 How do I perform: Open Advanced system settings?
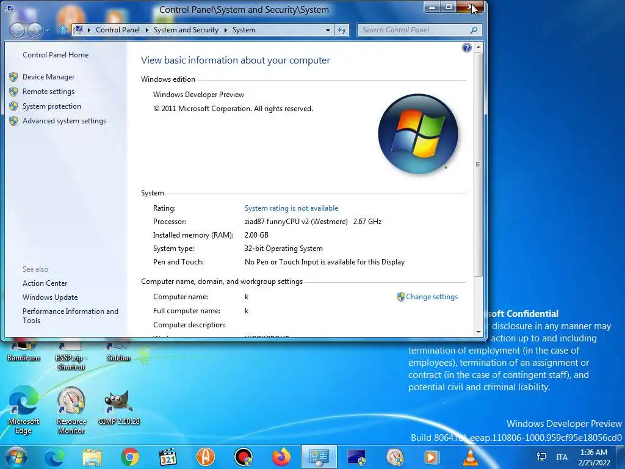(64, 122)
